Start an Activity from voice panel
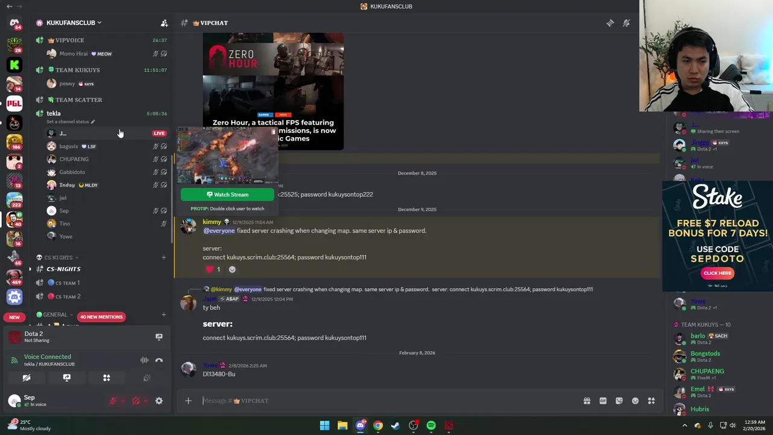The image size is (773, 435). pyautogui.click(x=106, y=378)
